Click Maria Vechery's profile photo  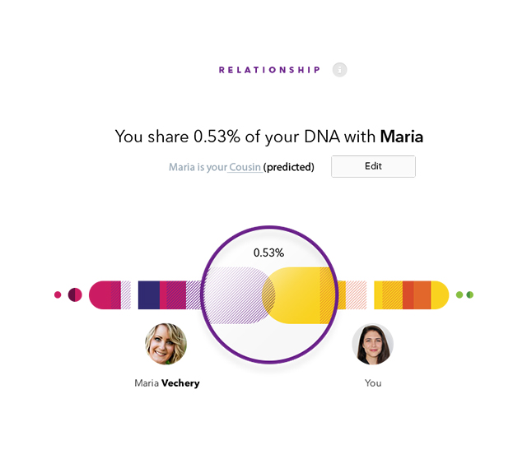click(166, 344)
